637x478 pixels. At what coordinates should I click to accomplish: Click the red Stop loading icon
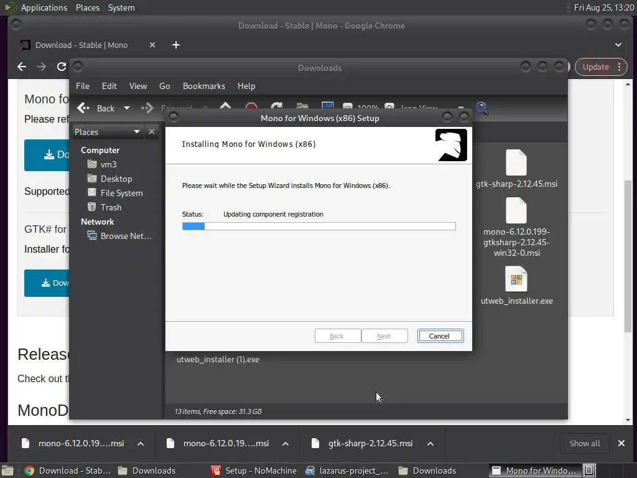click(251, 106)
